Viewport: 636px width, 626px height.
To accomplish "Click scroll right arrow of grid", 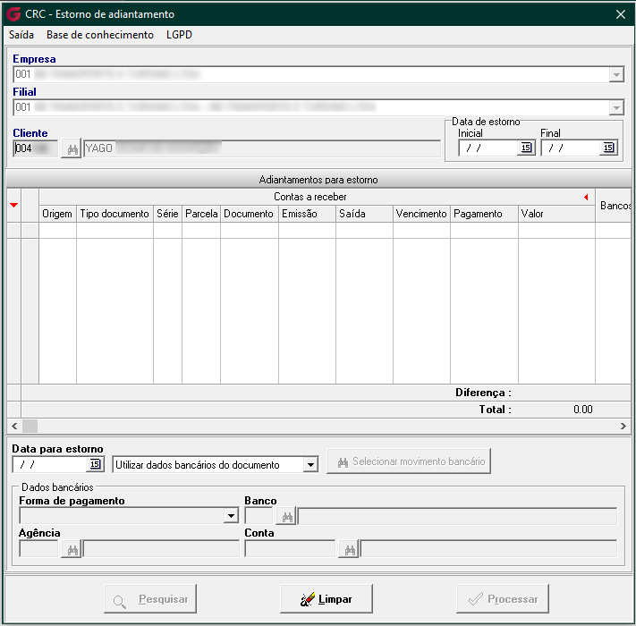I will pyautogui.click(x=623, y=426).
